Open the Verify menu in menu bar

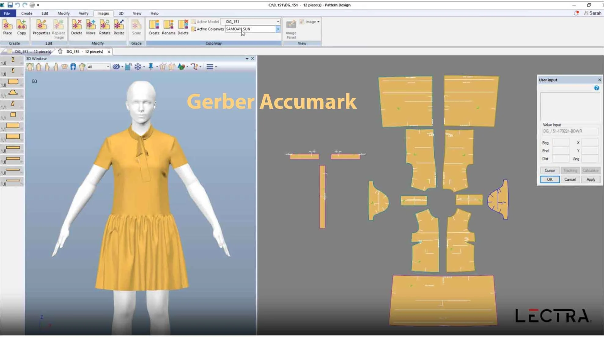83,13
